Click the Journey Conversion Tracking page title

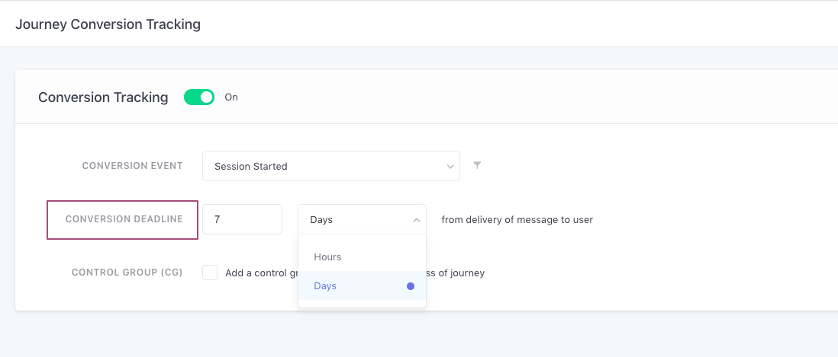click(x=108, y=24)
